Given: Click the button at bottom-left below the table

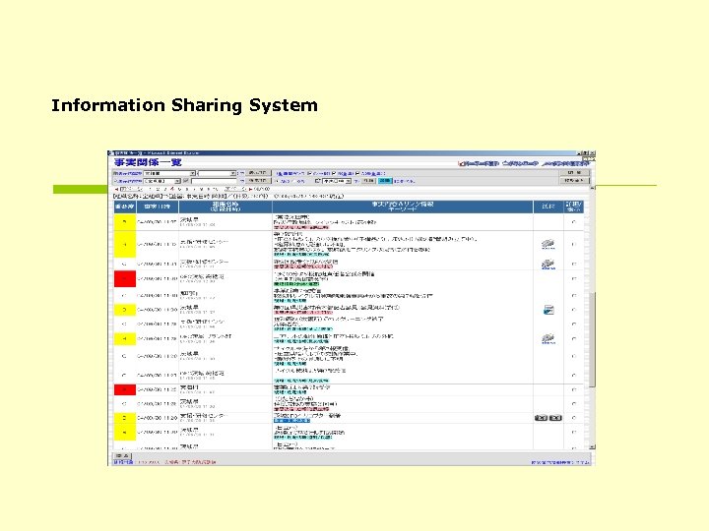Looking at the screenshot, I should tap(122, 456).
